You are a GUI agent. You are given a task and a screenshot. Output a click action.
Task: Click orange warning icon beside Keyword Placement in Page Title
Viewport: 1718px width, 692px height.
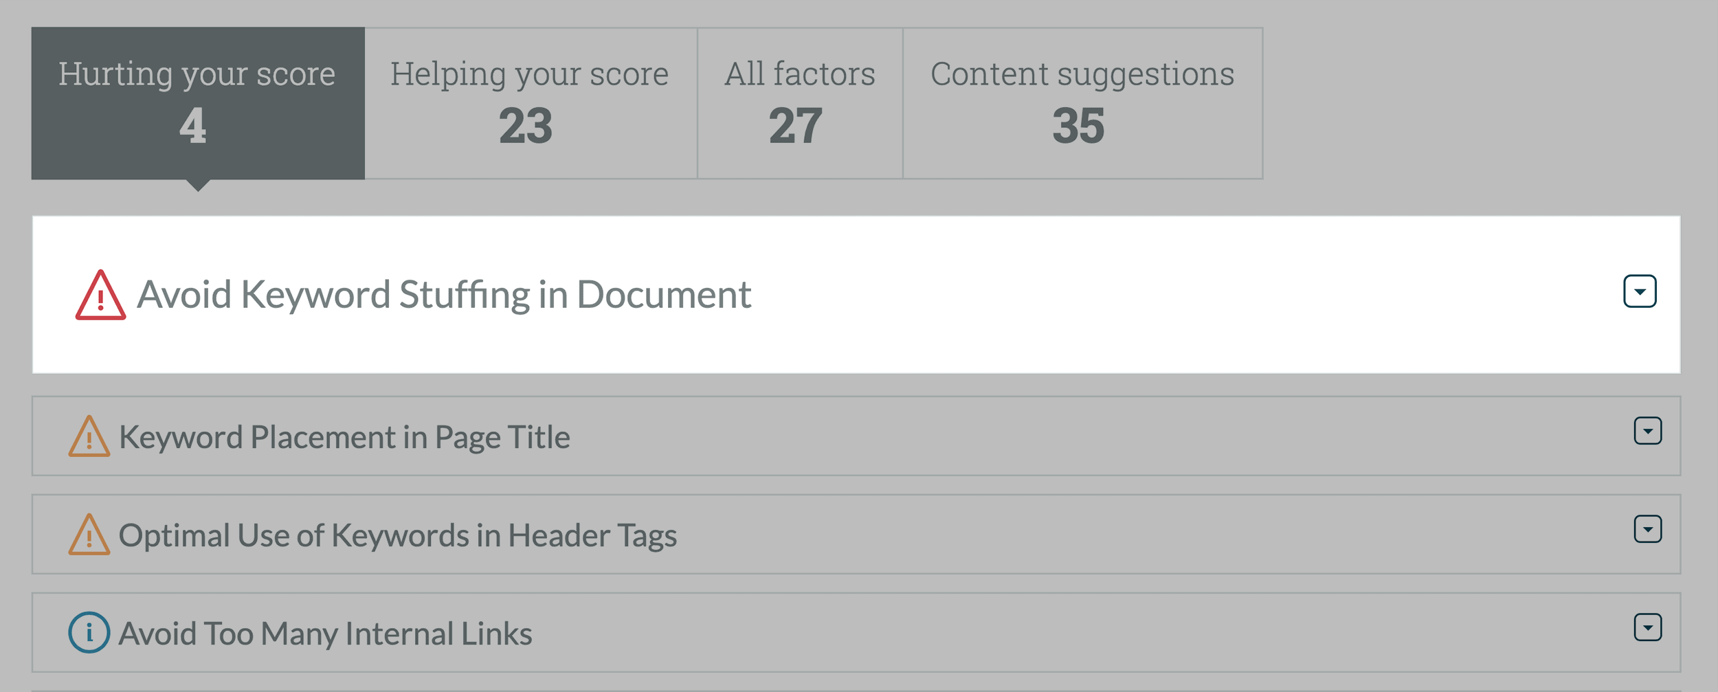point(89,436)
